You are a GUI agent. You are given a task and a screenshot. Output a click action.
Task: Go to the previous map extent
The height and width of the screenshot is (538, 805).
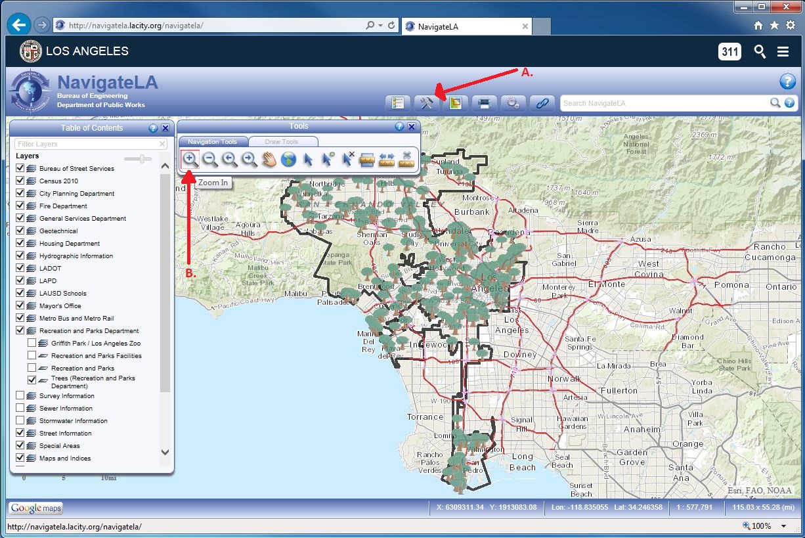229,159
